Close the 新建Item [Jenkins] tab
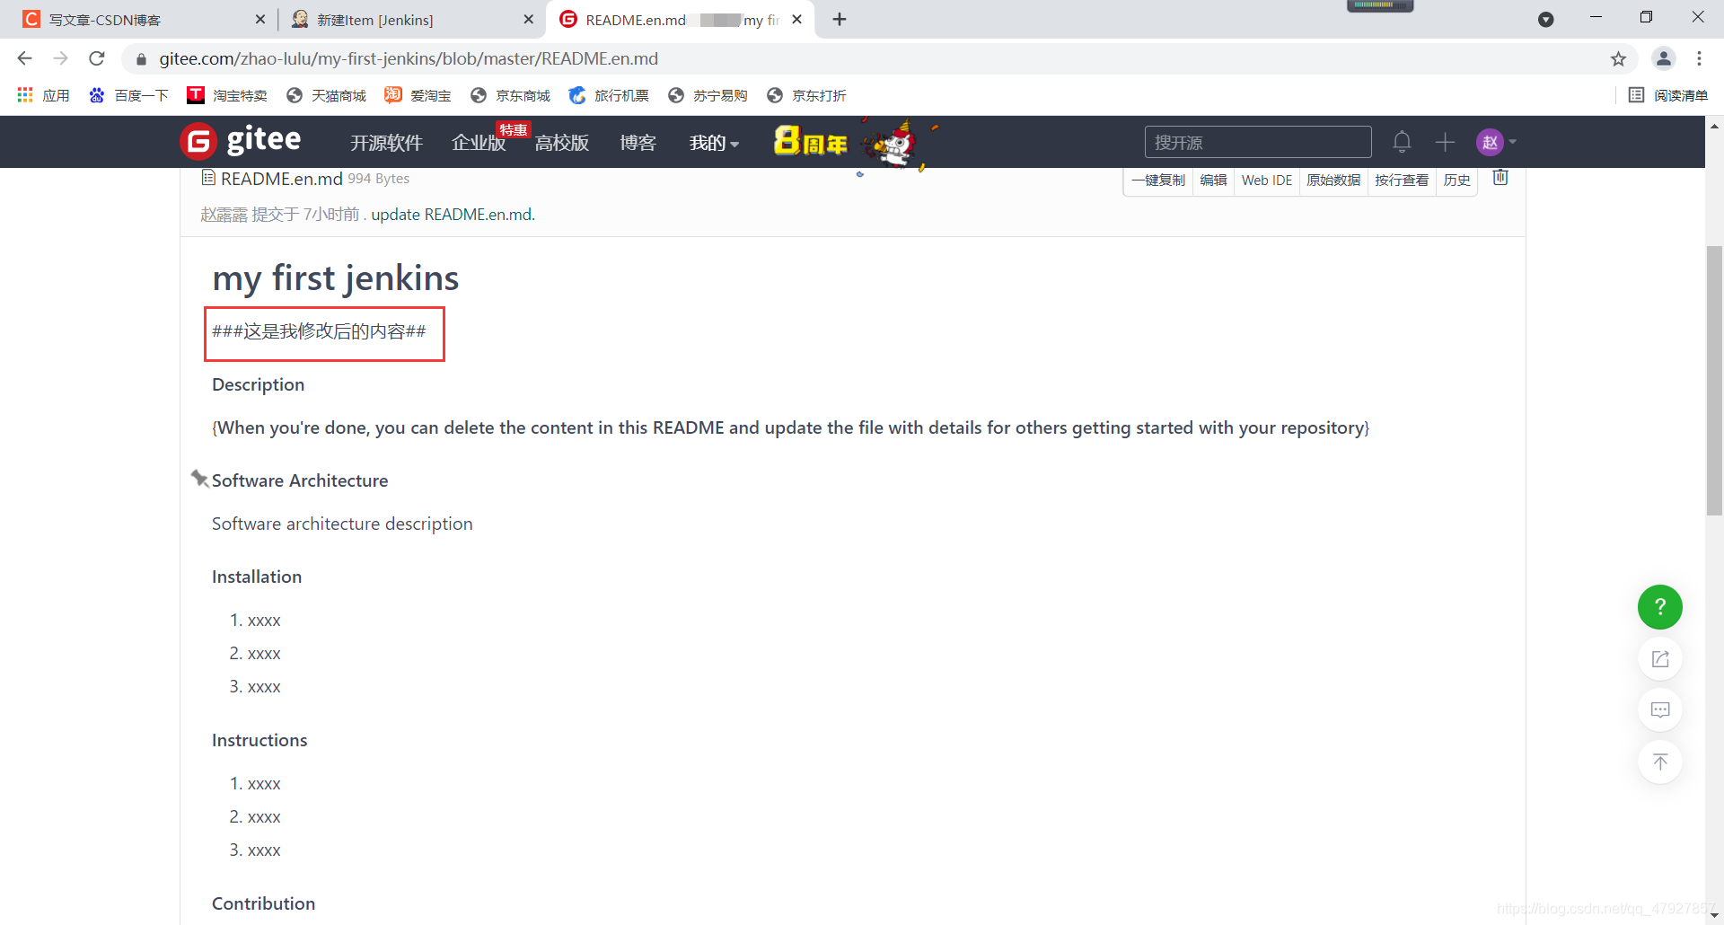 528,19
